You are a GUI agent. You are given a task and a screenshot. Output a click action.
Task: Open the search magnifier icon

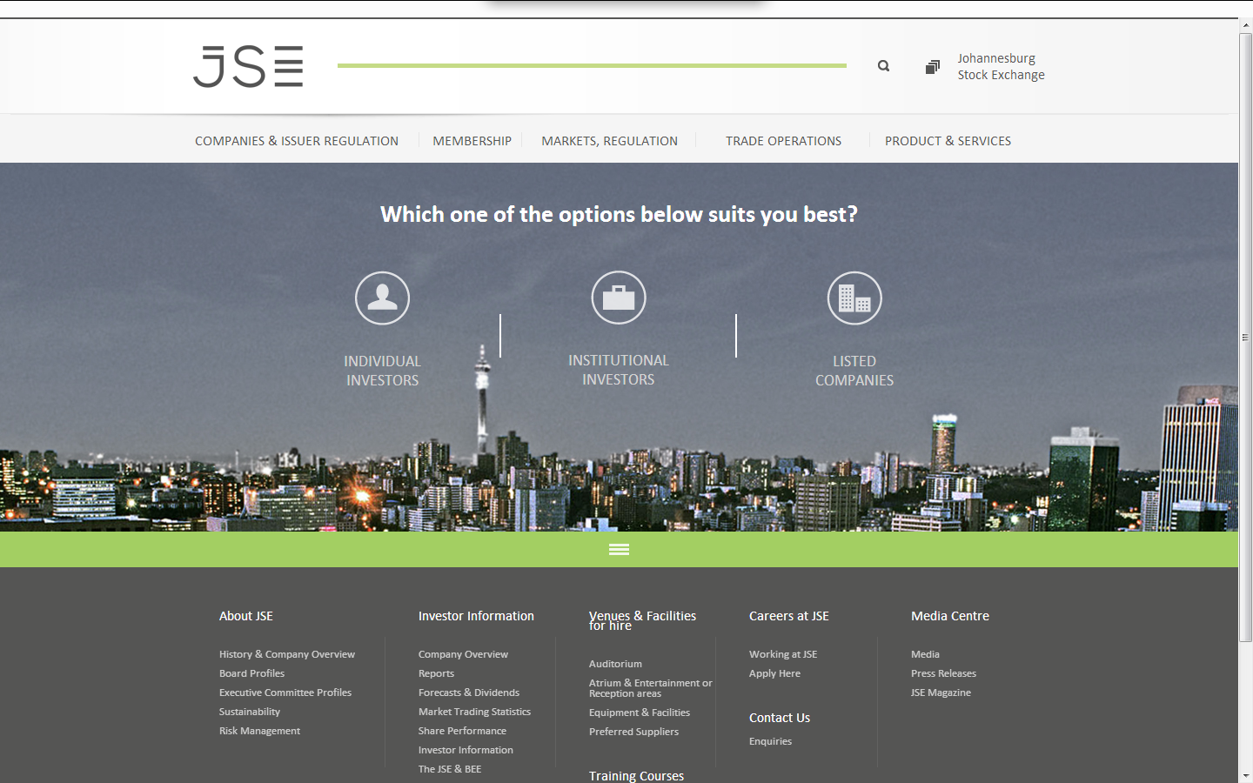(x=883, y=66)
